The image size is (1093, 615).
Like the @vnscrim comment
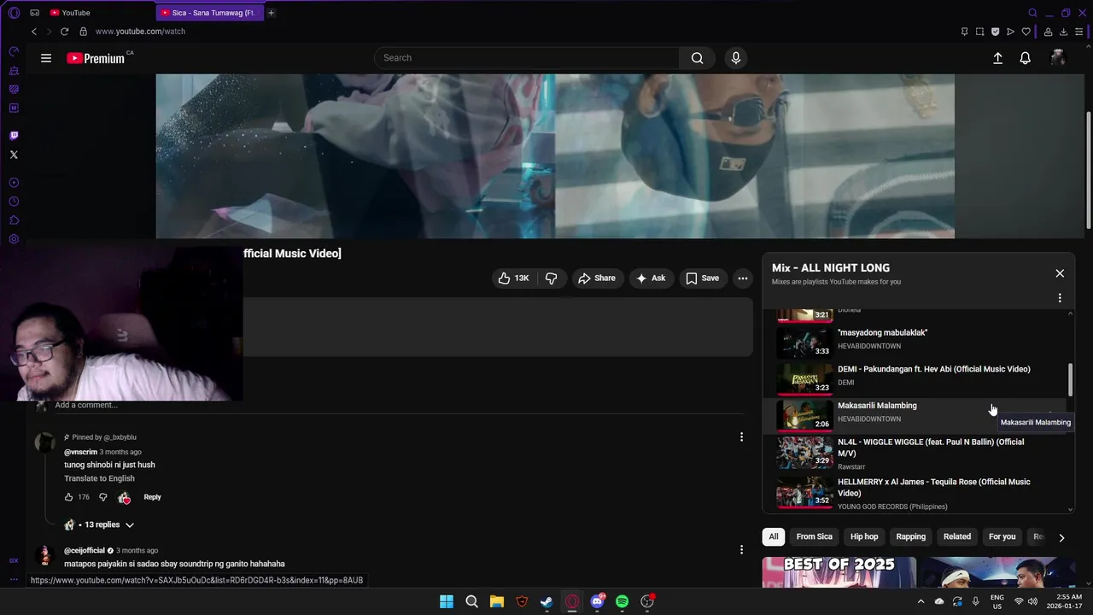(69, 497)
